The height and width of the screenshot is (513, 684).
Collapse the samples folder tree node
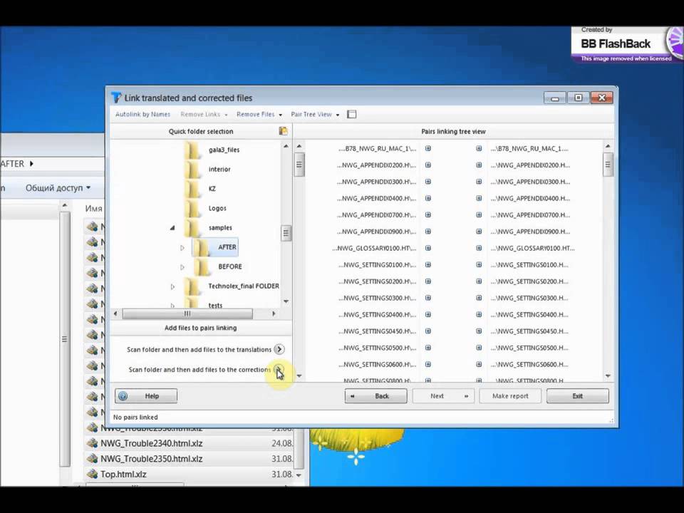pyautogui.click(x=172, y=228)
